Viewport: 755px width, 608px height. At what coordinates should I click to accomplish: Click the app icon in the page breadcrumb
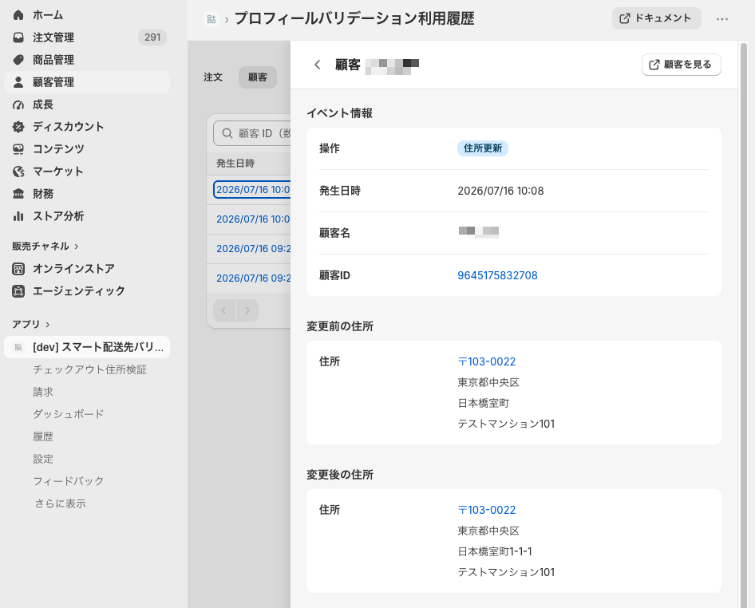pyautogui.click(x=211, y=19)
